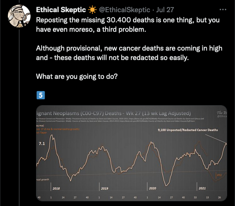Open Ethical Skeptic's profile avatar
Image resolution: width=235 pixels, height=206 pixels.
pyautogui.click(x=19, y=16)
